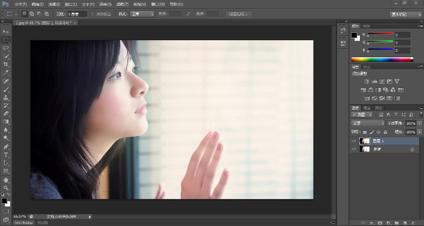Select the Zoom tool in toolbox
The width and height of the screenshot is (424, 226).
[x=6, y=188]
